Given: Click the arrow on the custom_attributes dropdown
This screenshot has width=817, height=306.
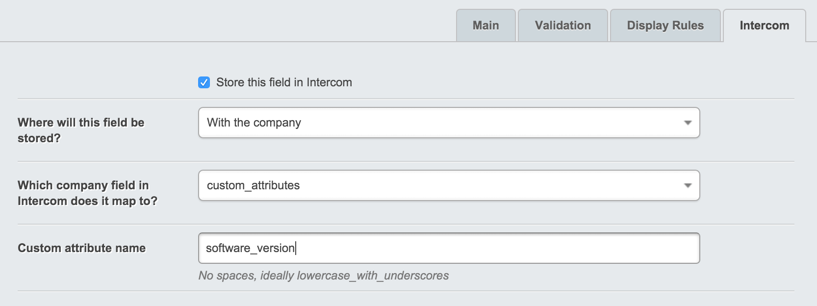Looking at the screenshot, I should [x=688, y=185].
